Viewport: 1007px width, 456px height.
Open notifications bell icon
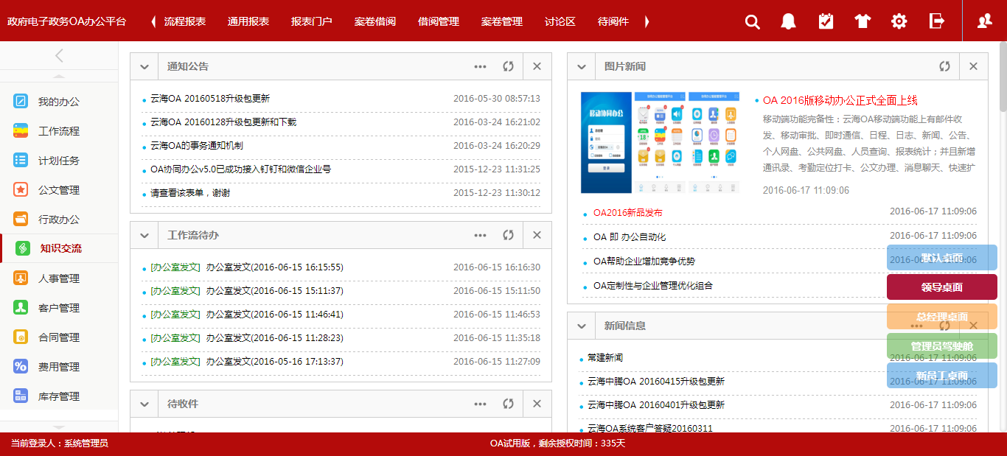point(789,21)
